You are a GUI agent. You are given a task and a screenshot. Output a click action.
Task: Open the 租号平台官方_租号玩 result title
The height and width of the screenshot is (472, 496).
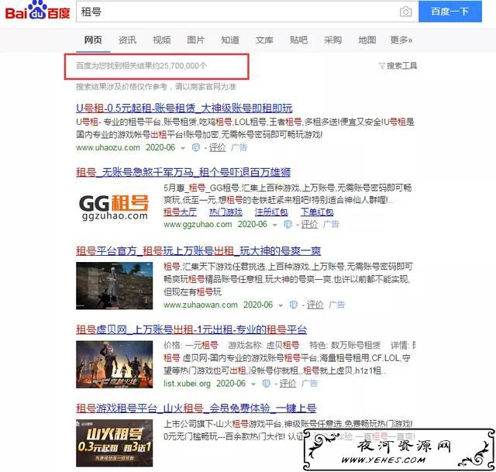coord(198,251)
